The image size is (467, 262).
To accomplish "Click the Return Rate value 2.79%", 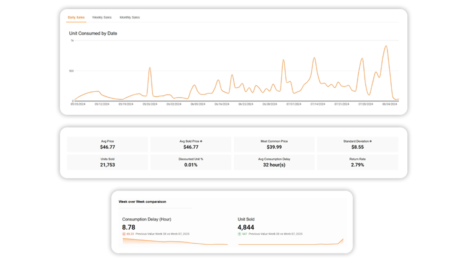I will [x=357, y=164].
